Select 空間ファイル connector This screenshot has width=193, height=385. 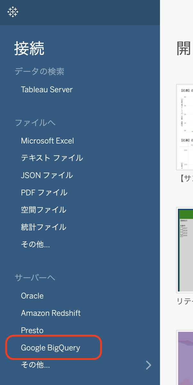[44, 210]
